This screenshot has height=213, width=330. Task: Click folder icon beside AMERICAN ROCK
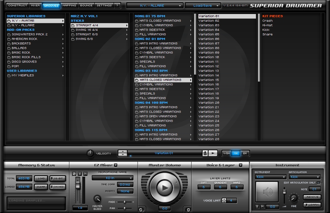(x=9, y=39)
